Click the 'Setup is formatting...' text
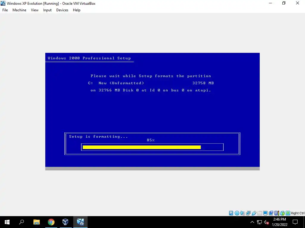 [x=98, y=137]
